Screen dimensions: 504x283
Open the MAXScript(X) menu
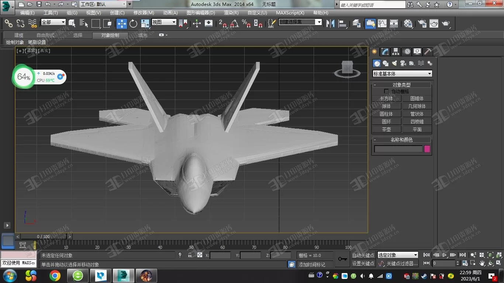[290, 13]
